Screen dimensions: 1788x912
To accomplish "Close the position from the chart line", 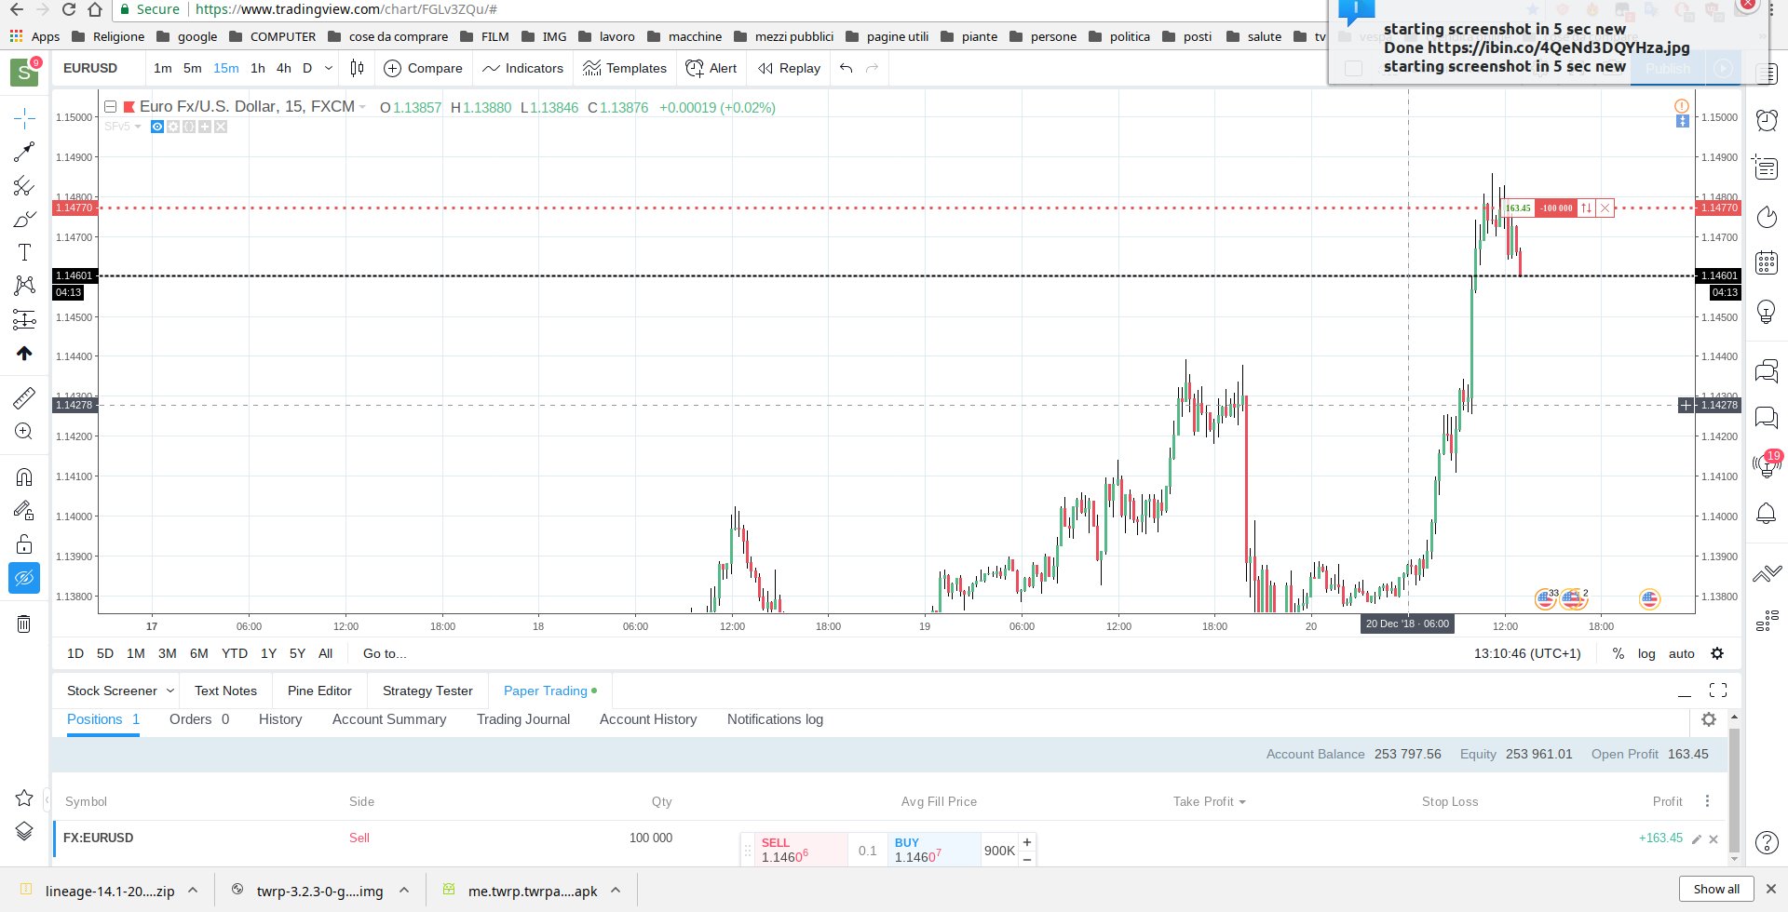I will 1605,208.
